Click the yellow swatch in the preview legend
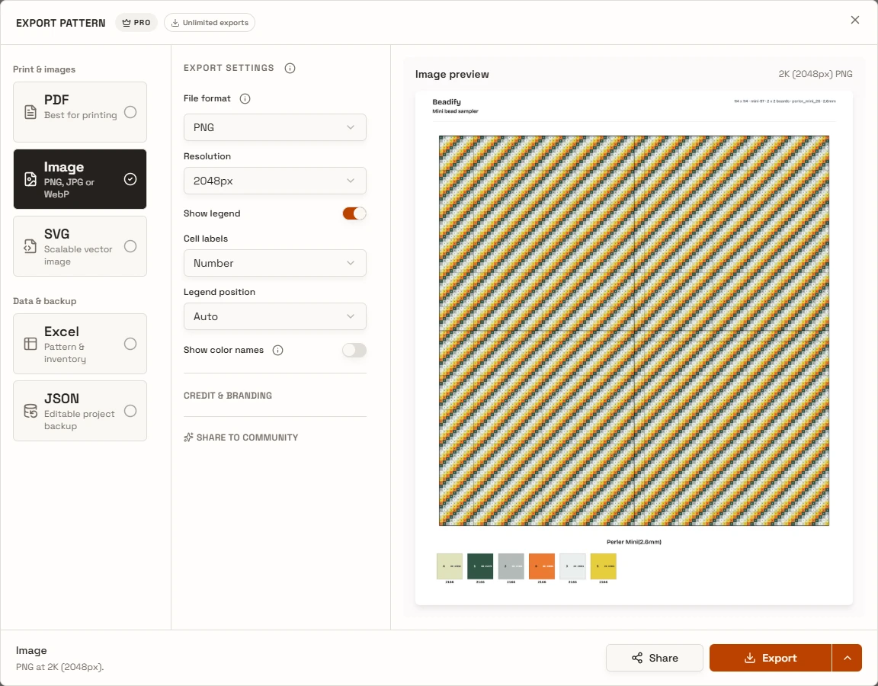Image resolution: width=878 pixels, height=686 pixels. (x=604, y=566)
